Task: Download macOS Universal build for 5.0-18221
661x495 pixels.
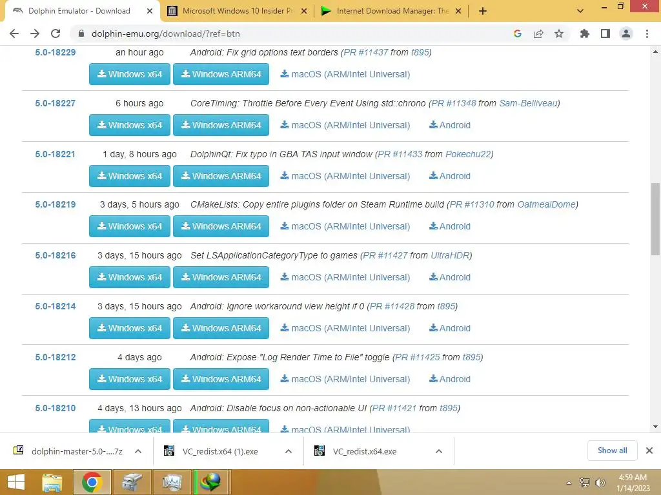Action: tap(345, 176)
